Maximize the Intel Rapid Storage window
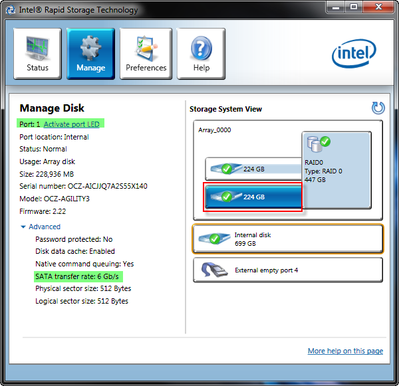Screen dimensions: 399x386 pyautogui.click(x=354, y=7)
